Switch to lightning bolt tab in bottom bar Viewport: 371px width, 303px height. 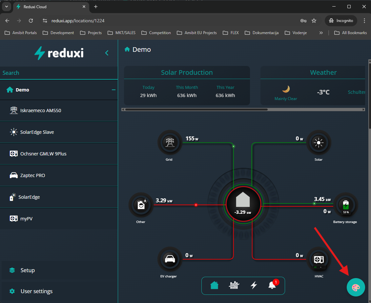pyautogui.click(x=254, y=285)
